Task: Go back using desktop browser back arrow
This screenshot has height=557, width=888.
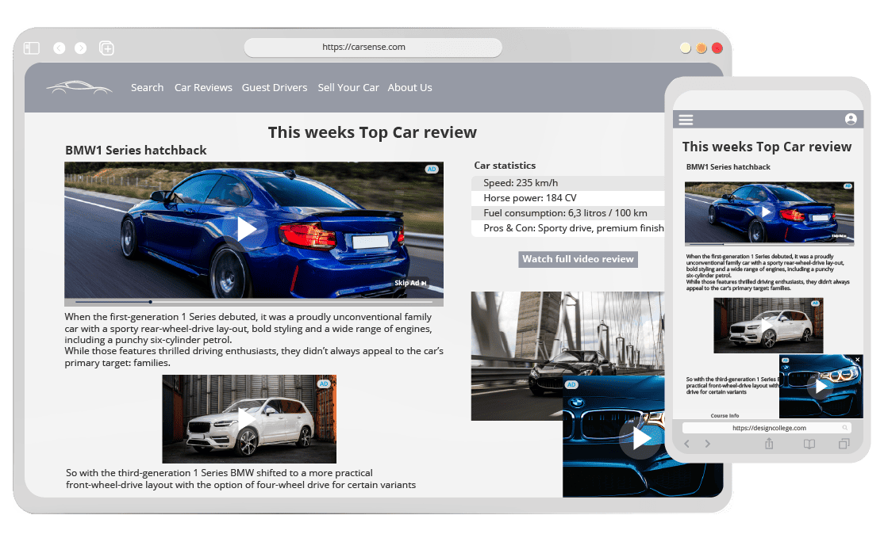Action: (x=60, y=48)
